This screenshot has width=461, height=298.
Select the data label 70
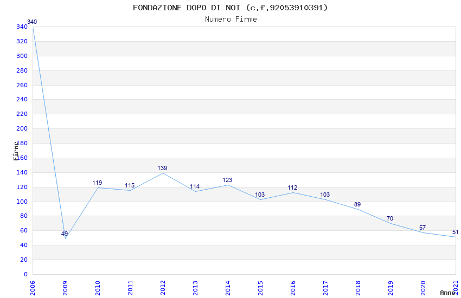(x=390, y=218)
